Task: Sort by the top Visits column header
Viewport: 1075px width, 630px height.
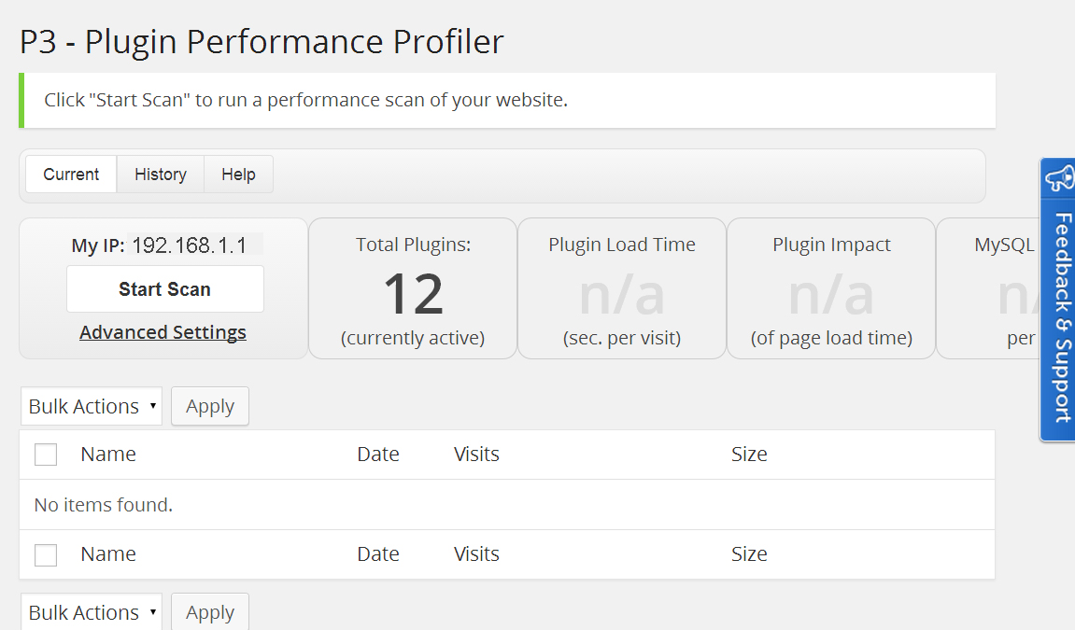Action: (476, 454)
